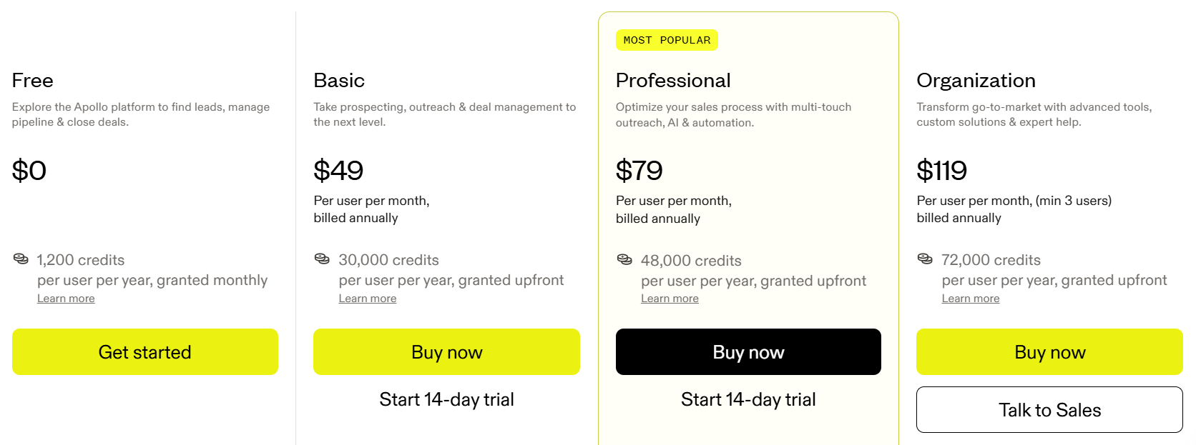
Task: Click the $119 price on Organization
Action: pos(942,170)
